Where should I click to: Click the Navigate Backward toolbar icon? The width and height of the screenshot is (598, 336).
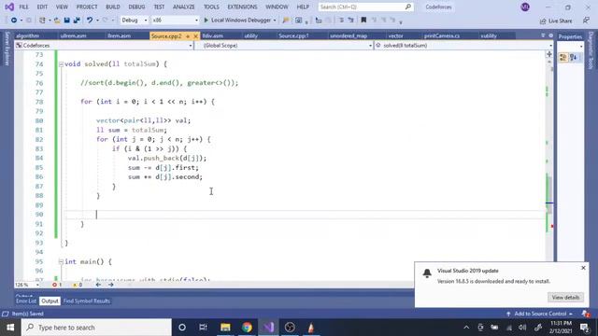14,21
